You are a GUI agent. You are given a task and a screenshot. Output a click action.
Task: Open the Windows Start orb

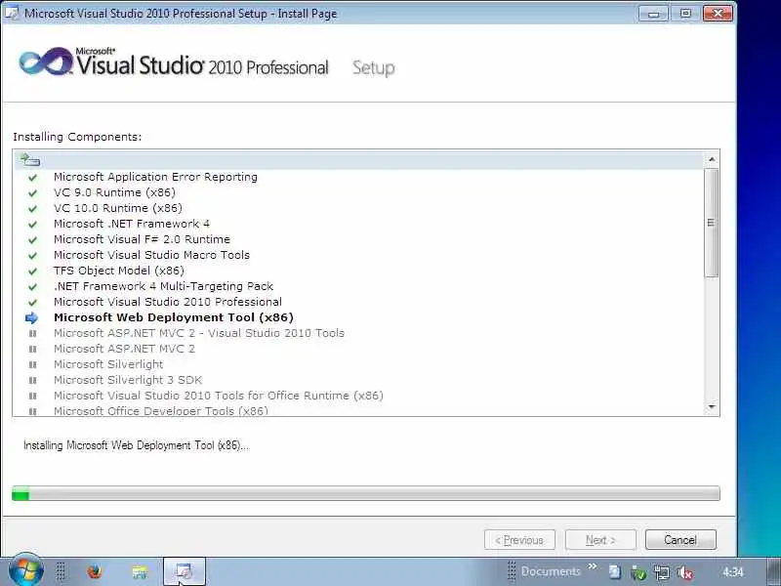[26, 570]
